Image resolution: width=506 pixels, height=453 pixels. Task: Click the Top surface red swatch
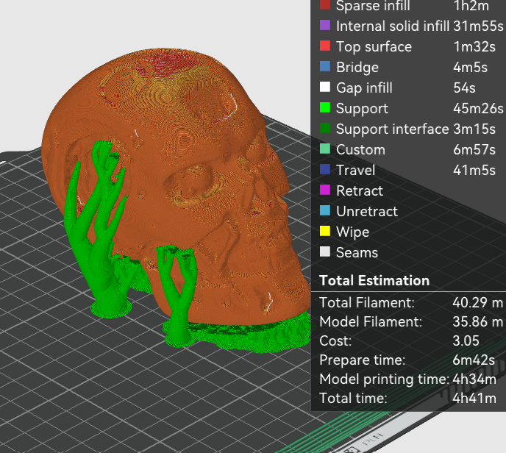[x=325, y=46]
